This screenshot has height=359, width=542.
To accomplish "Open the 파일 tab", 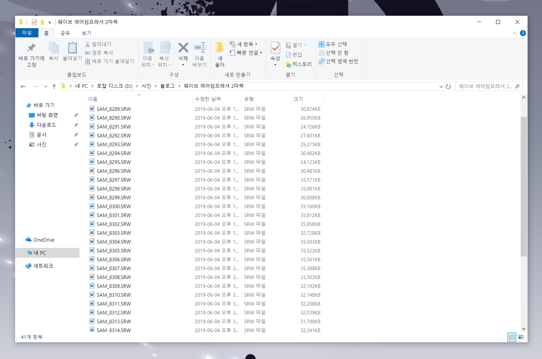I will [x=27, y=33].
